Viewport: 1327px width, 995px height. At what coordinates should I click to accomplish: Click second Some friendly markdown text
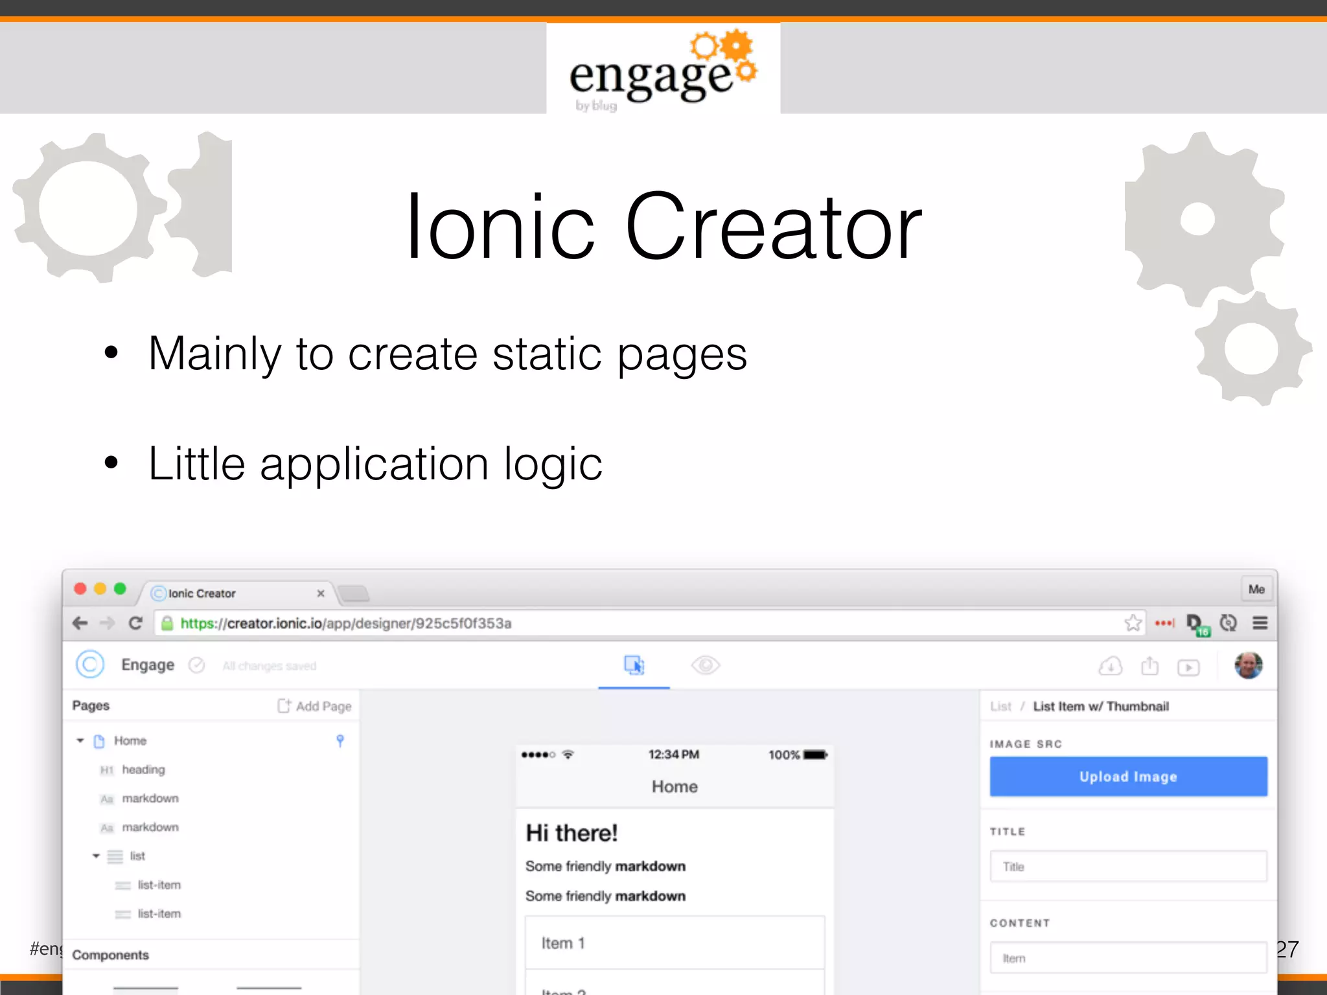coord(605,897)
